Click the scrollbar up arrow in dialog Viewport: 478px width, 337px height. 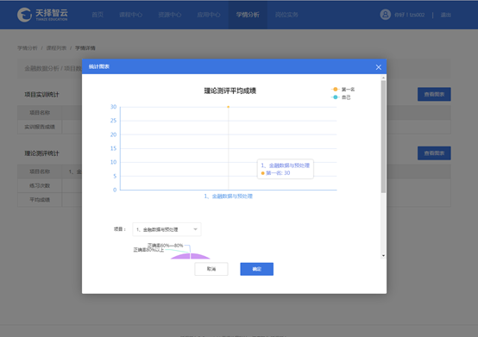point(383,78)
